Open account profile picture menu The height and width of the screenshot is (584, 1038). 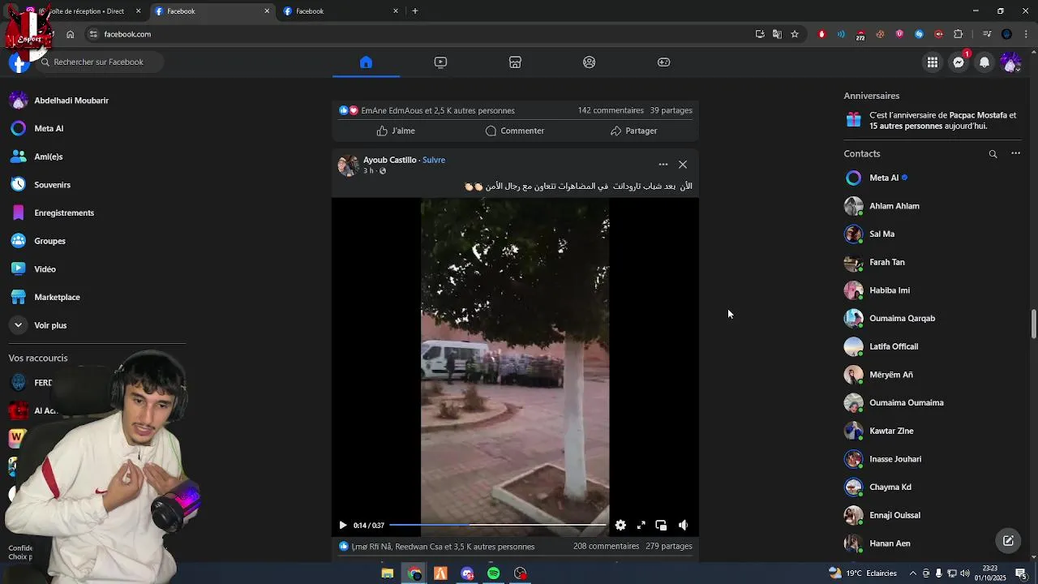(x=1010, y=62)
